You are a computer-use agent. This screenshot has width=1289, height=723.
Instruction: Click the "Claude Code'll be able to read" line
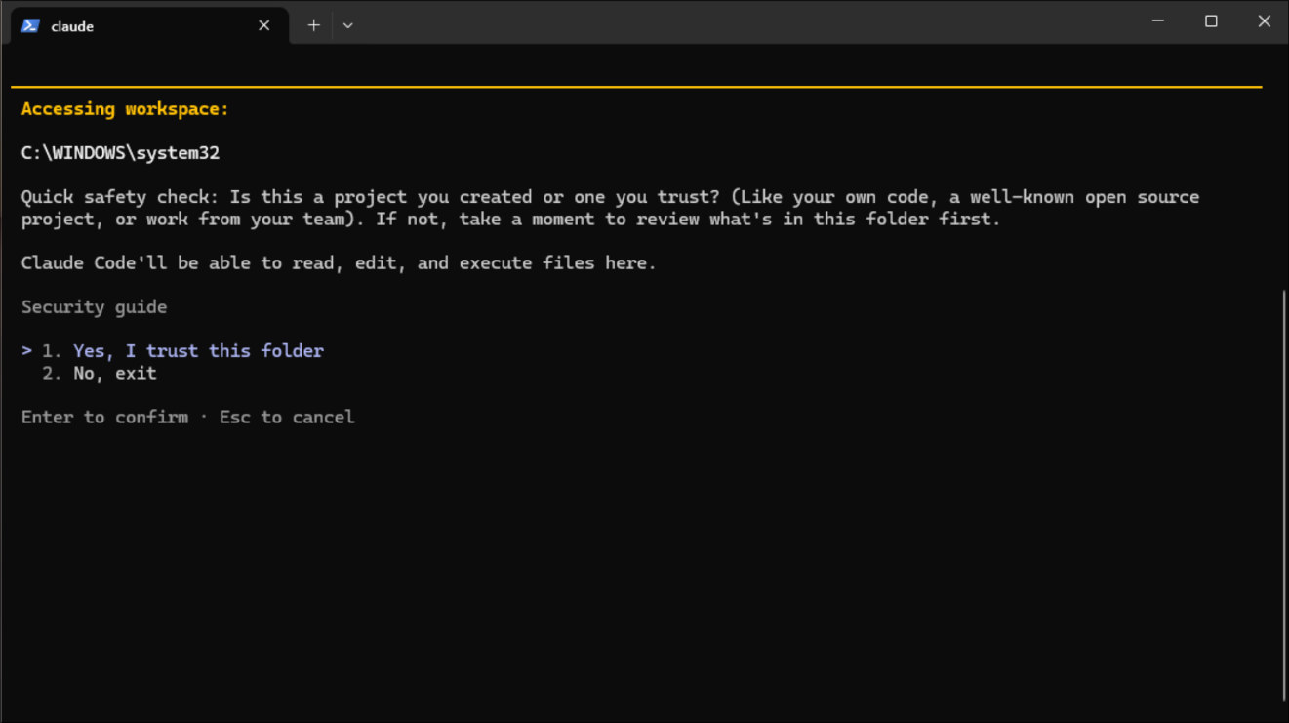pyautogui.click(x=339, y=263)
